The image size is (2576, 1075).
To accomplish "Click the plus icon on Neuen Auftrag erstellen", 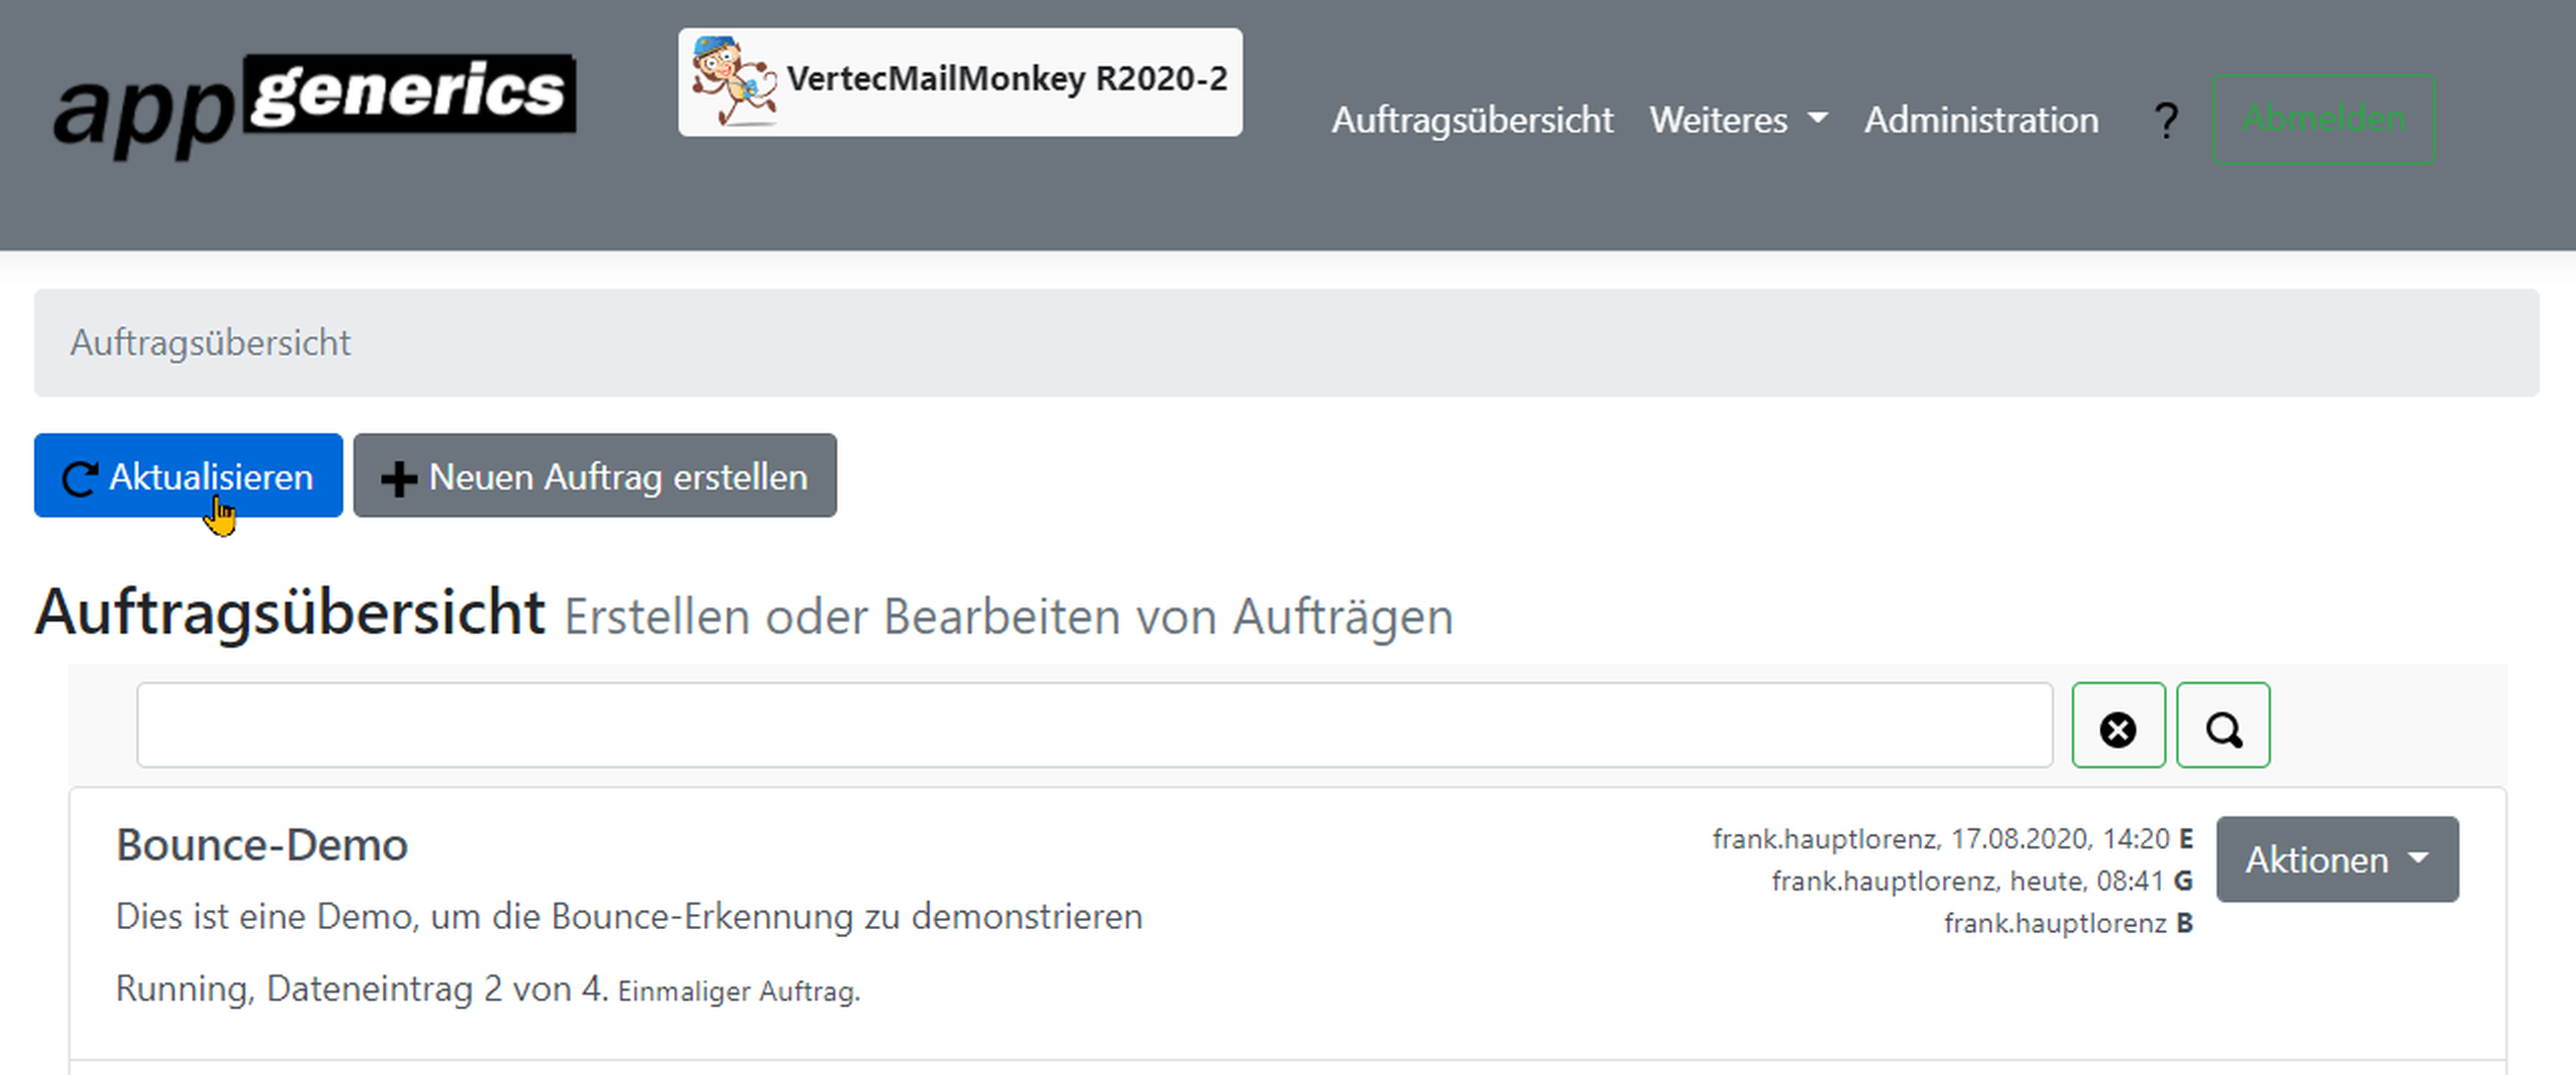I will (x=400, y=476).
